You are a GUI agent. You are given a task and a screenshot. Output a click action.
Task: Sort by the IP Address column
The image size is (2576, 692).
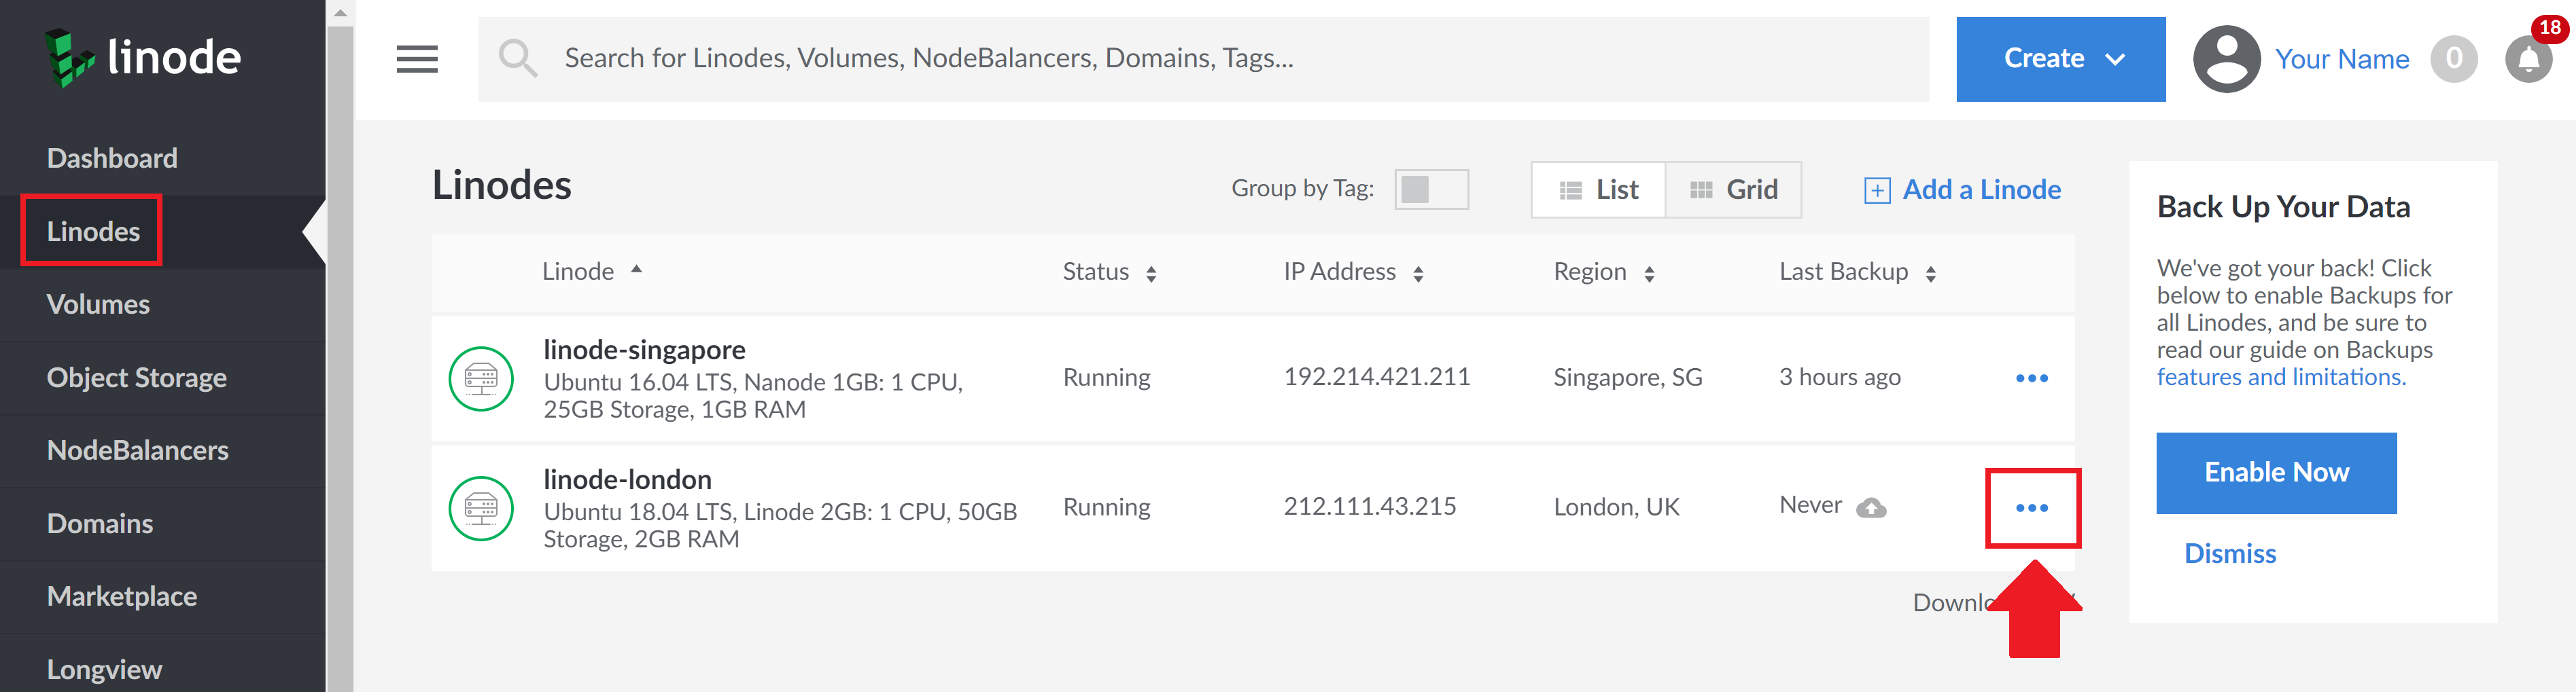(1353, 272)
